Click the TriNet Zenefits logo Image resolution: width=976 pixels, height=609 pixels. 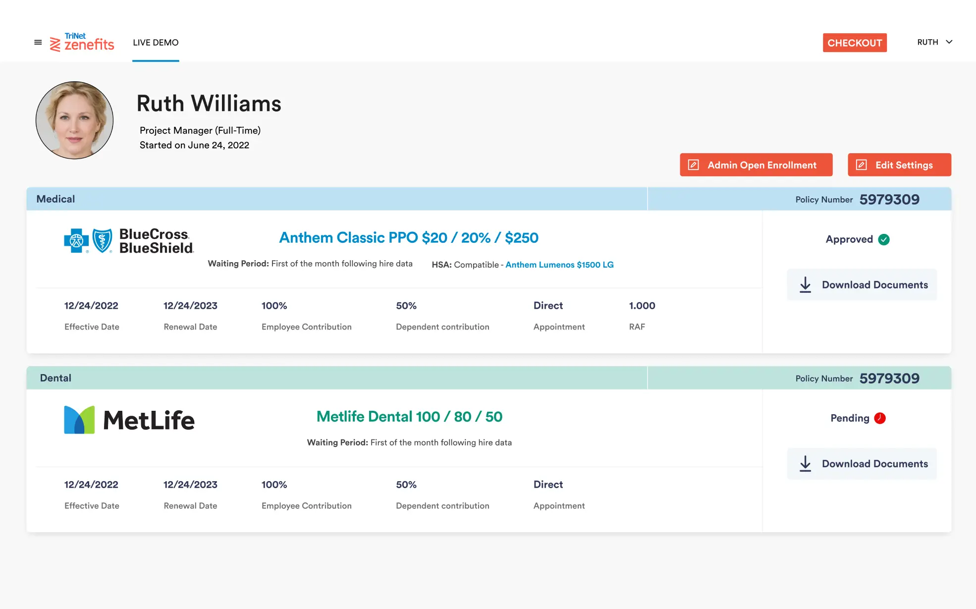click(x=82, y=43)
